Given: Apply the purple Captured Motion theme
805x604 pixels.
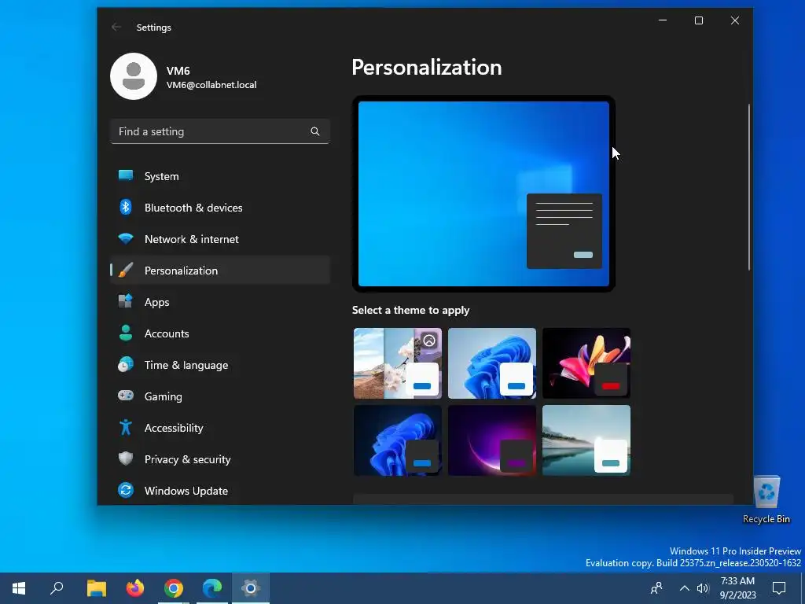Looking at the screenshot, I should 492,440.
